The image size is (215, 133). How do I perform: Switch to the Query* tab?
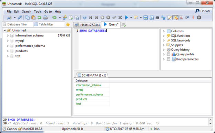click(x=111, y=24)
